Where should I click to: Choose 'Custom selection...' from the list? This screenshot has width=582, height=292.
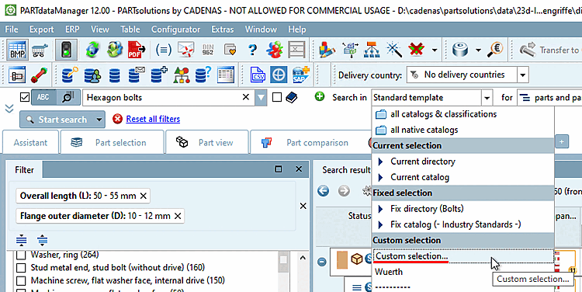coord(462,256)
